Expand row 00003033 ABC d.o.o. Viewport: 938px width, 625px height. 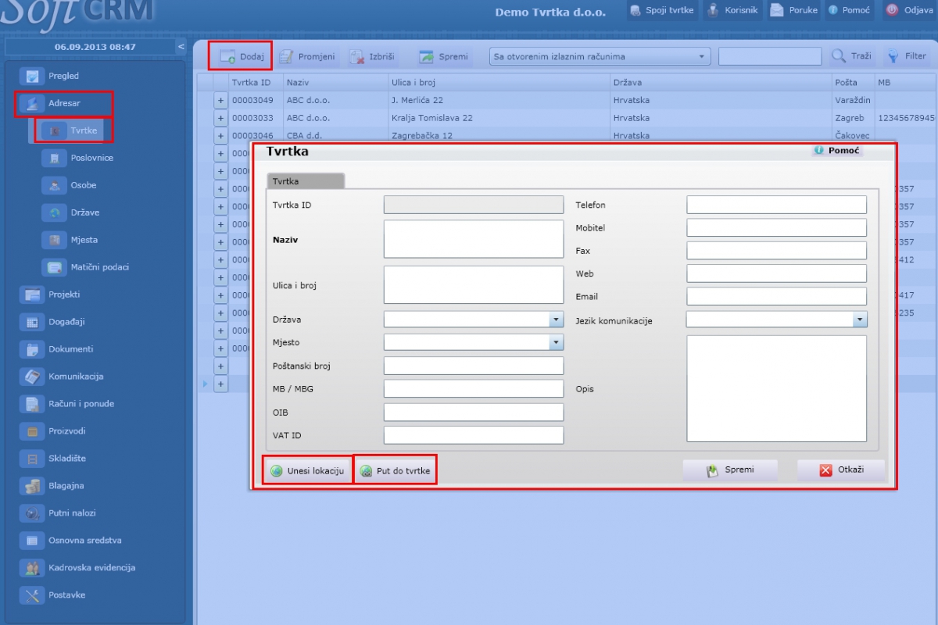coord(220,118)
